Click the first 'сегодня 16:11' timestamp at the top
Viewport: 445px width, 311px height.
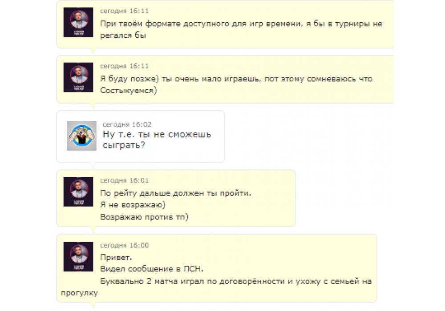pyautogui.click(x=124, y=11)
